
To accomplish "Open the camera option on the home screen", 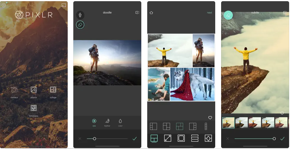I will pyautogui.click(x=14, y=92).
